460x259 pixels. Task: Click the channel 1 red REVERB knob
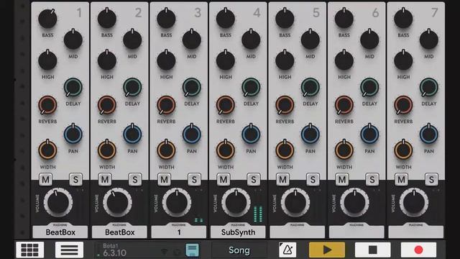[x=47, y=105]
